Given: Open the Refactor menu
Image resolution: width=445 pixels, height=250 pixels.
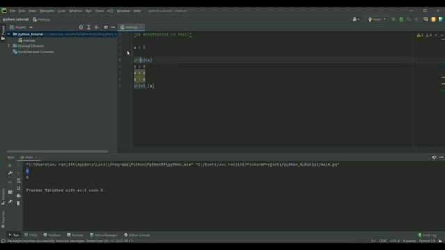Looking at the screenshot, I should tap(76, 11).
